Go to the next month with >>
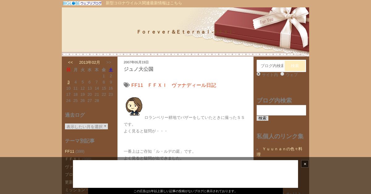 [109, 62]
